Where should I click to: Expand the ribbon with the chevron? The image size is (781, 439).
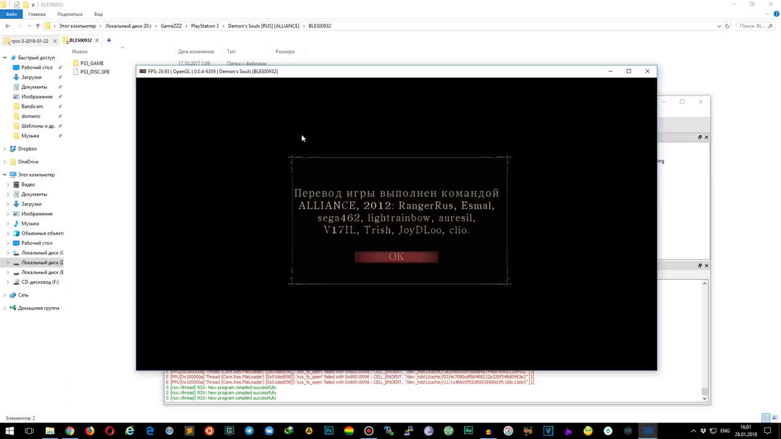pos(768,14)
